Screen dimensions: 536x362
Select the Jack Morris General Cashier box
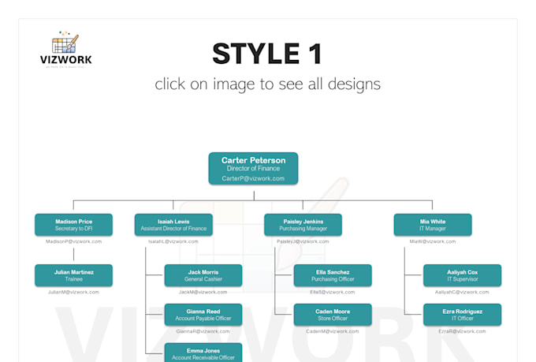click(x=203, y=275)
